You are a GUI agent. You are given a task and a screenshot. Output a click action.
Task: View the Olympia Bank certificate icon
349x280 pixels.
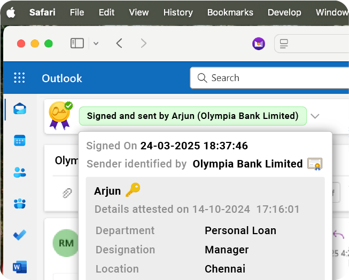[x=315, y=164]
